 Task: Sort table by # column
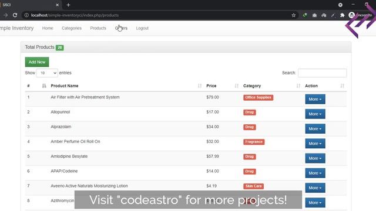tap(44, 86)
